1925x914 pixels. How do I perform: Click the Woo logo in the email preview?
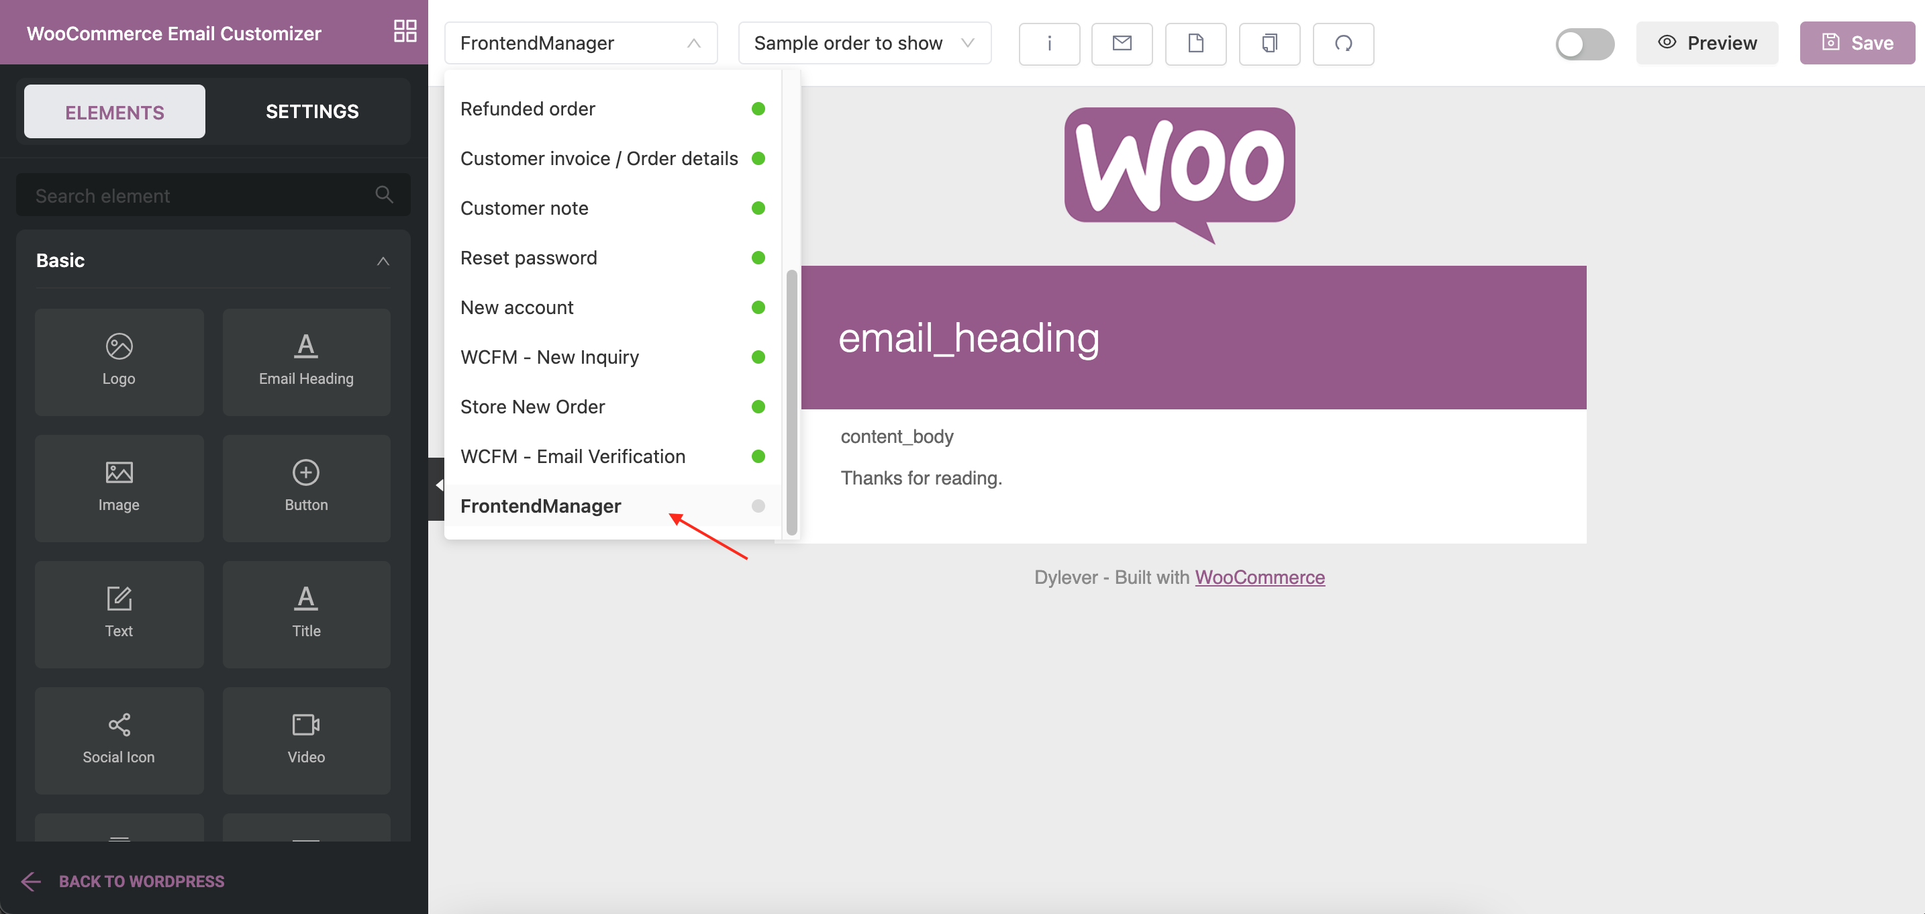click(x=1179, y=176)
